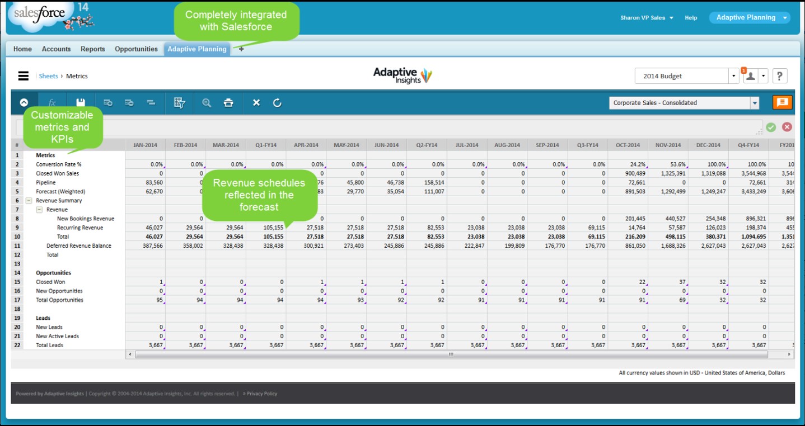Click the remove row icon in the toolbar
Viewport: 805px width, 426px height.
tap(129, 103)
